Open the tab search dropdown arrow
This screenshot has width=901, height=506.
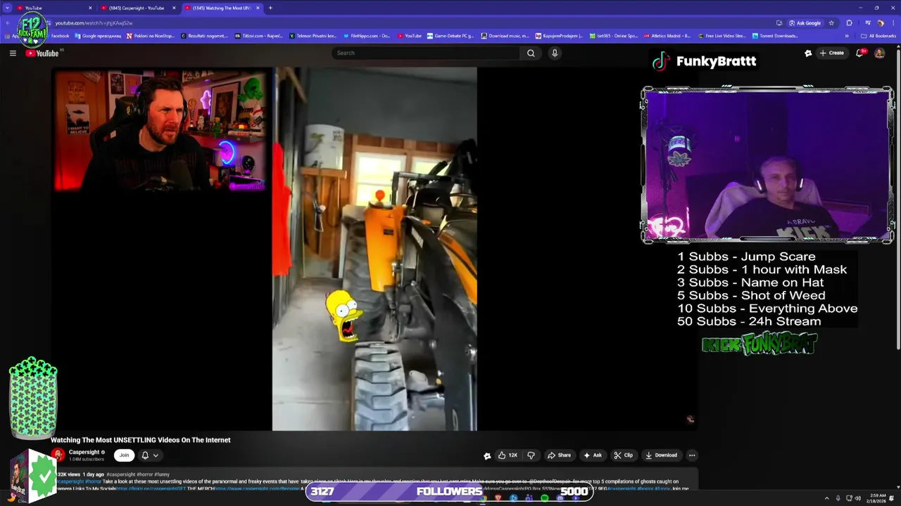(7, 8)
